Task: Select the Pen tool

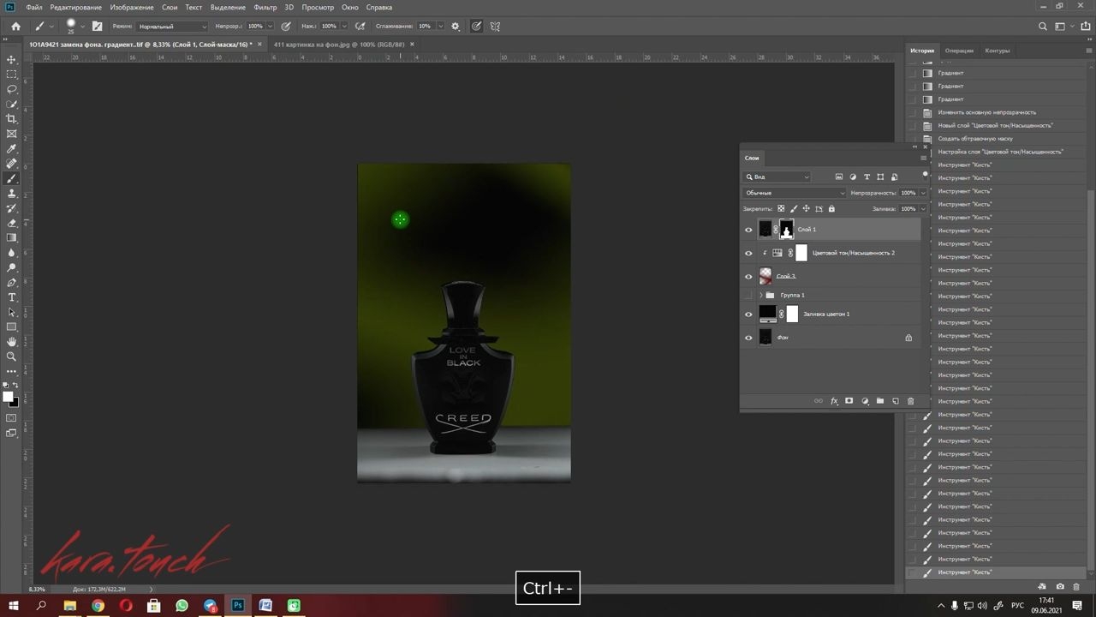Action: click(x=12, y=283)
